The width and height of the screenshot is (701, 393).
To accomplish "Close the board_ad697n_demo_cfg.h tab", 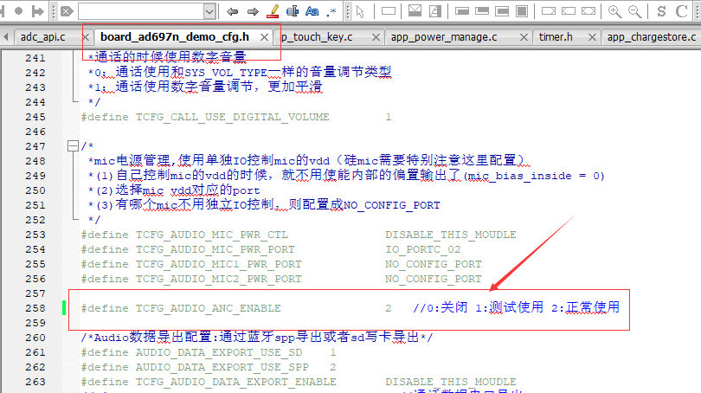I will pos(265,37).
